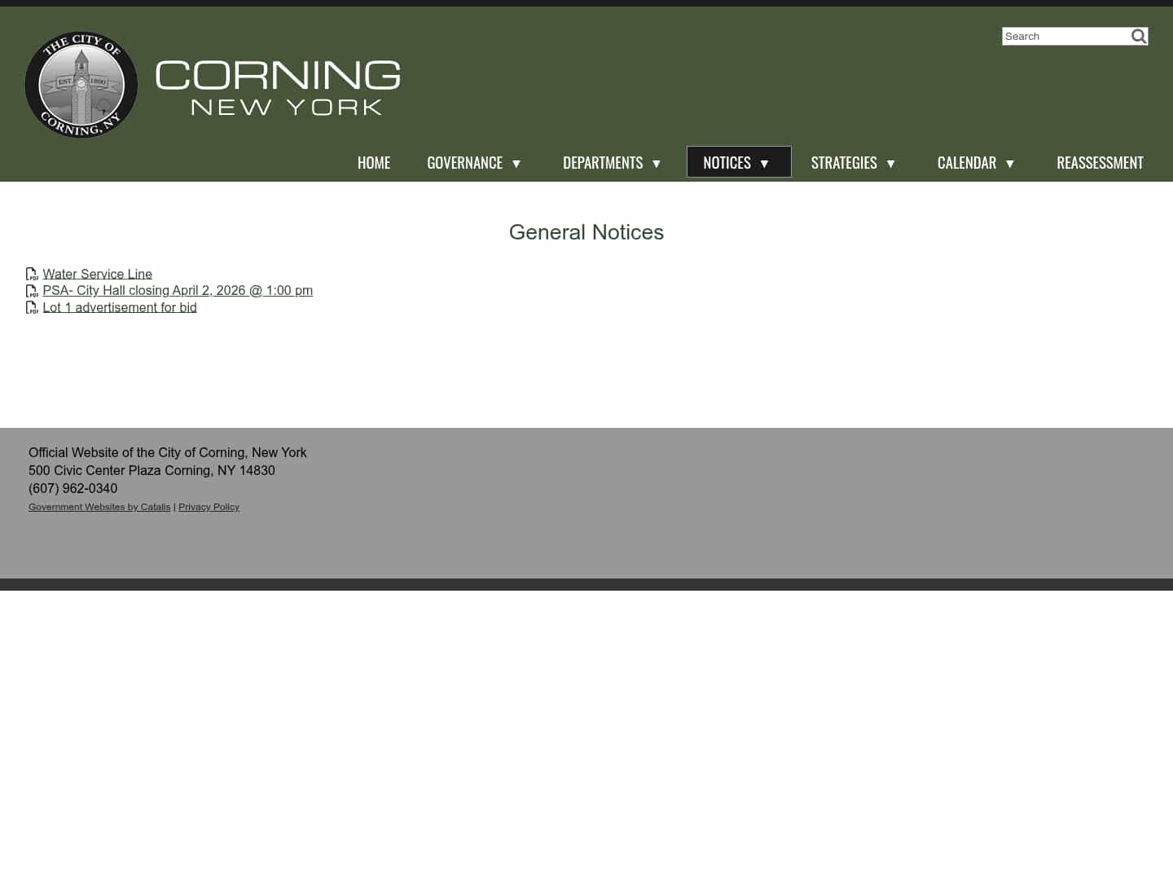
Task: Open the NOTICES navigation tab
Action: (727, 162)
